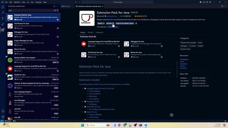Switch to the CHANGELOG tab
The width and height of the screenshot is (228, 128).
coord(99,32)
